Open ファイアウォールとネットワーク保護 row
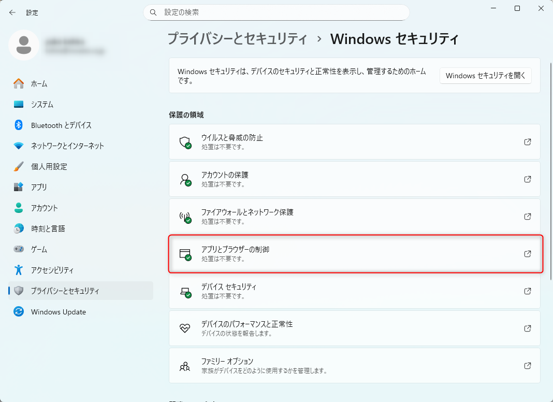Viewport: 553px width, 402px height. click(x=355, y=217)
